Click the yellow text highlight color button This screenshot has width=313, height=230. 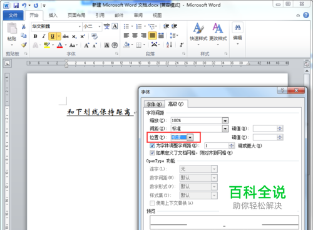tap(47, 45)
